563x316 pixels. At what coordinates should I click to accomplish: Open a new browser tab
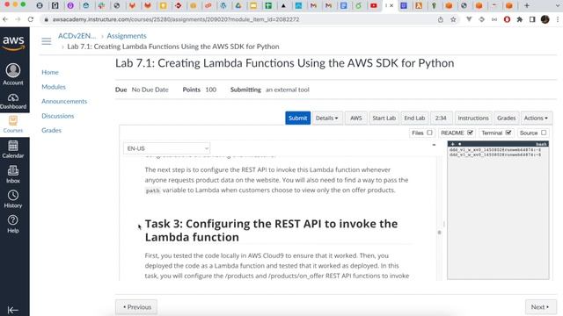point(527,5)
